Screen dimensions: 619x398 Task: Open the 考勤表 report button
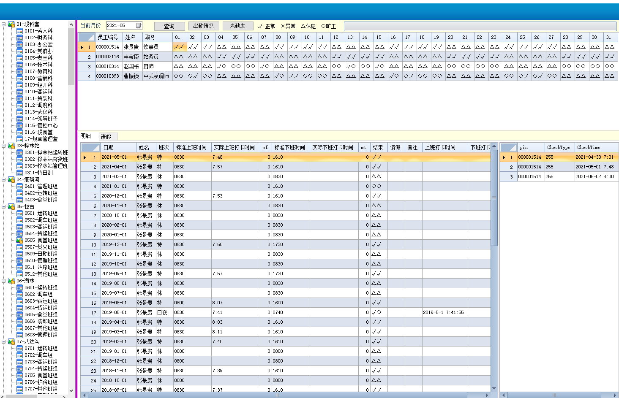point(237,26)
